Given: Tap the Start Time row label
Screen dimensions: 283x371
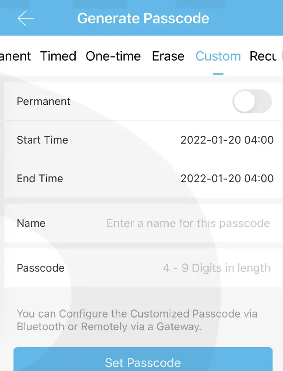Looking at the screenshot, I should (42, 140).
